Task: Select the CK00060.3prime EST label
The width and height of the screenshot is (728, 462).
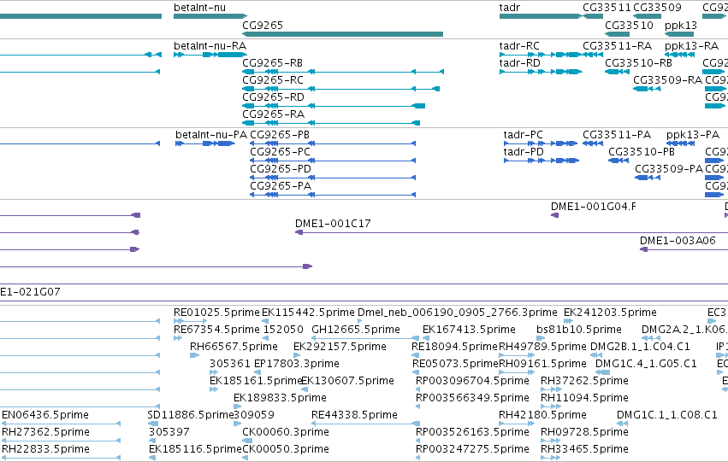Action: pos(286,433)
